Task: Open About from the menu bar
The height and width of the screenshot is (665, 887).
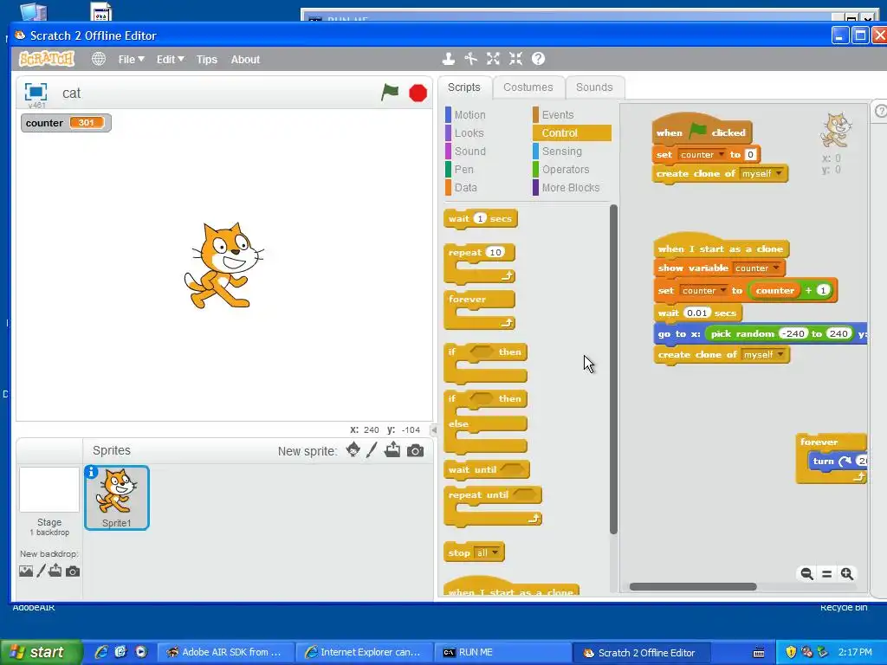Action: (x=245, y=60)
